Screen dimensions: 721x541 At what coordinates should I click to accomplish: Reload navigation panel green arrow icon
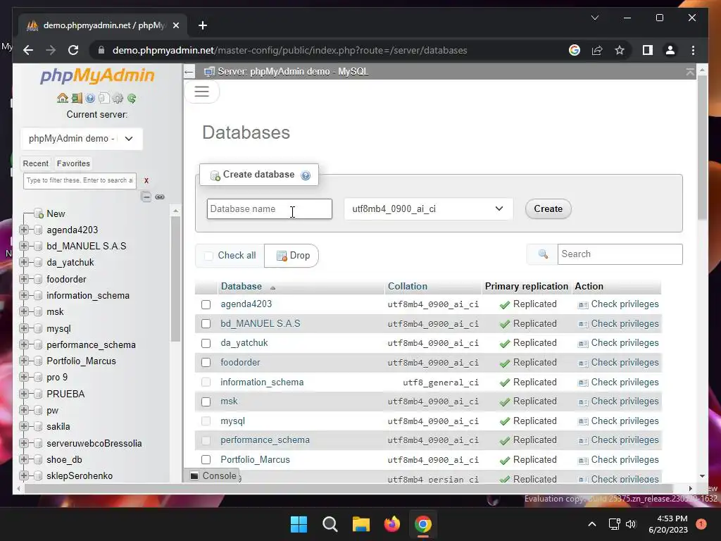(x=132, y=98)
